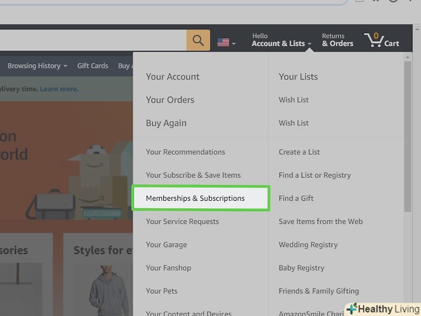Open Friends & Family Gifting

tap(319, 291)
